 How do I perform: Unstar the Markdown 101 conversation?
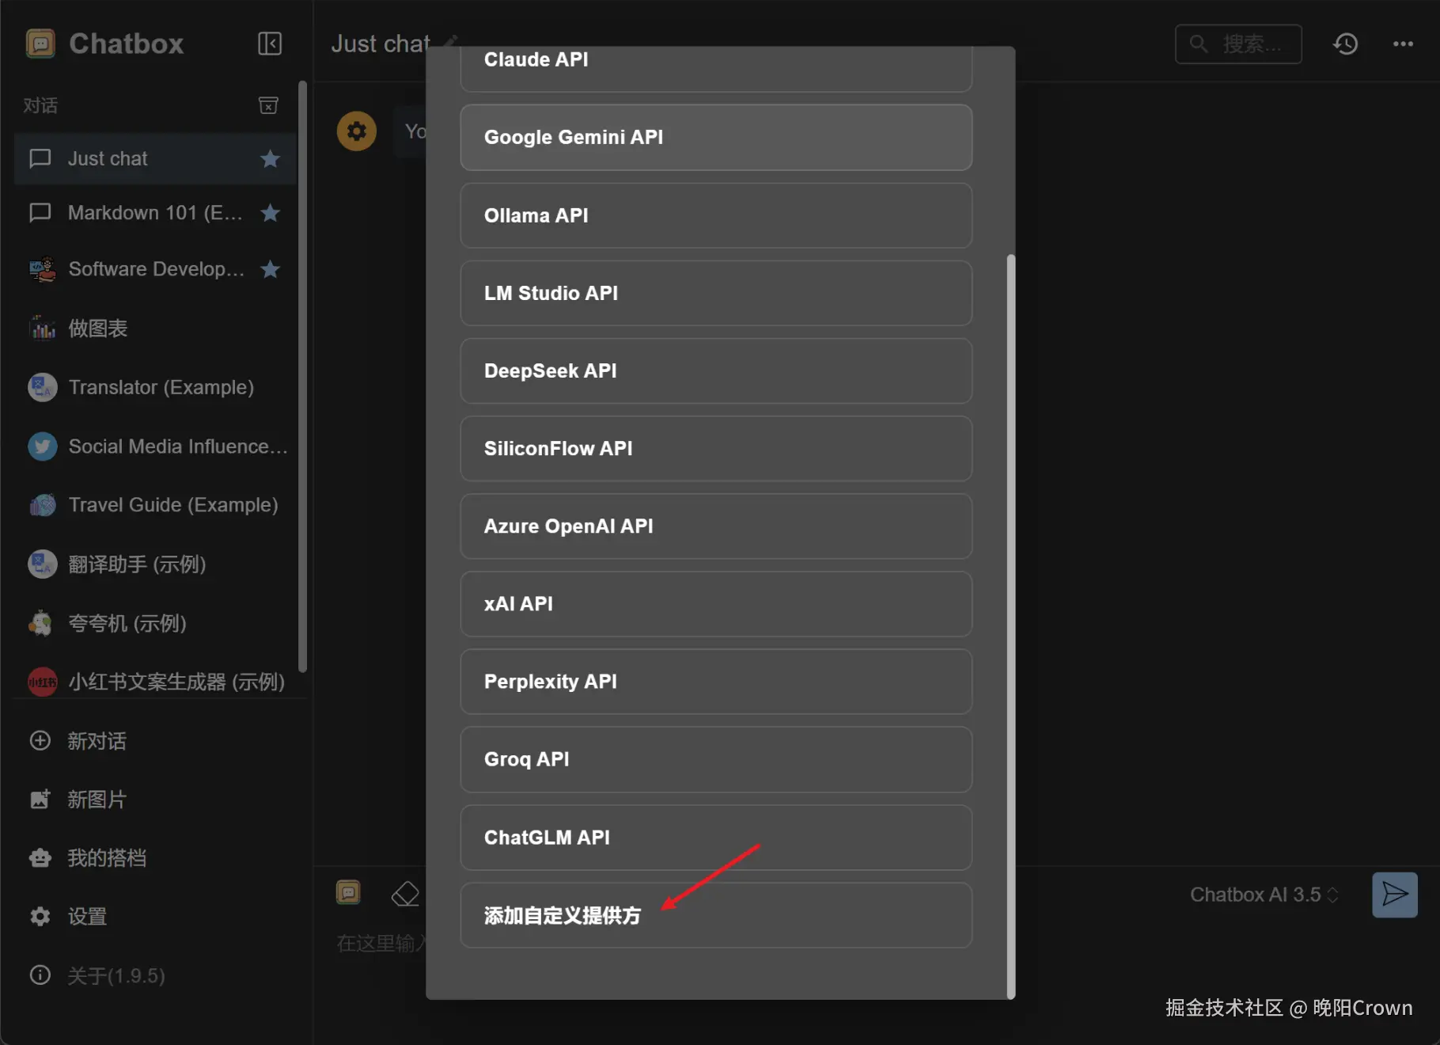click(270, 213)
